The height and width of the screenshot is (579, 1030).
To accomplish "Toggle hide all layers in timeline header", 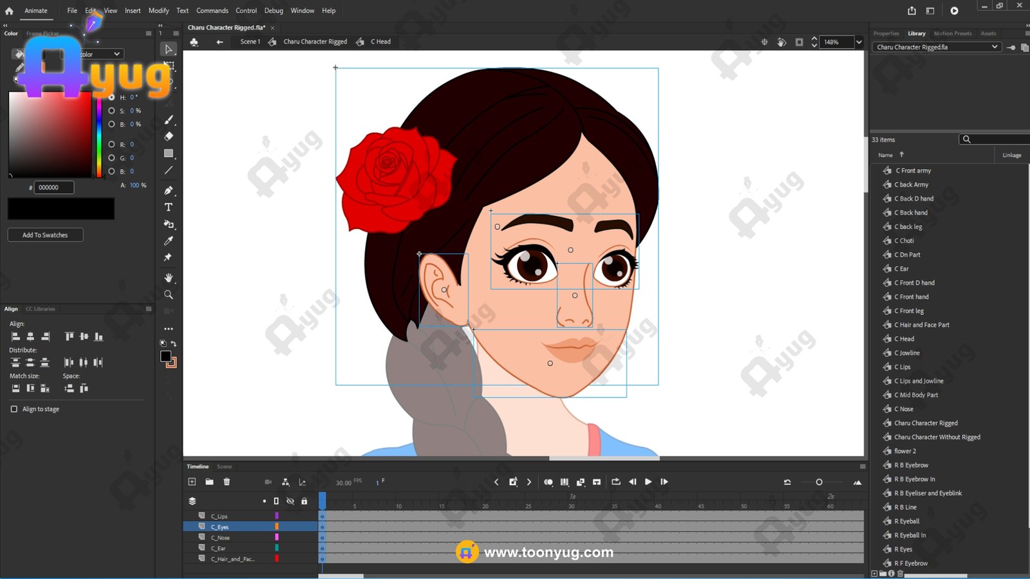I will coord(290,501).
